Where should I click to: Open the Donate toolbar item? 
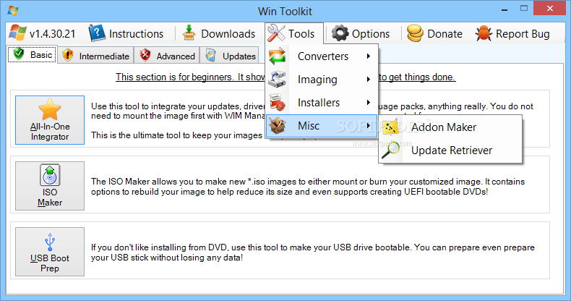point(435,33)
